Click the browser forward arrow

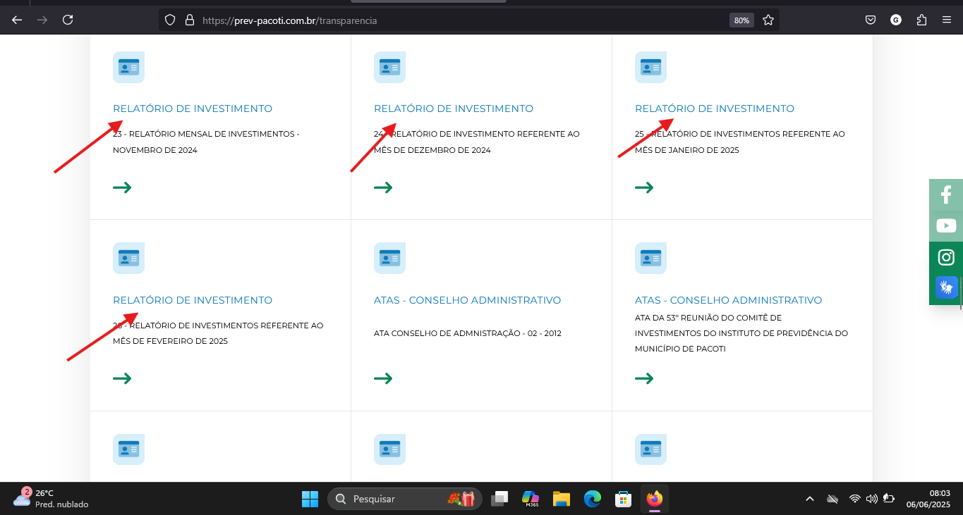[x=42, y=20]
